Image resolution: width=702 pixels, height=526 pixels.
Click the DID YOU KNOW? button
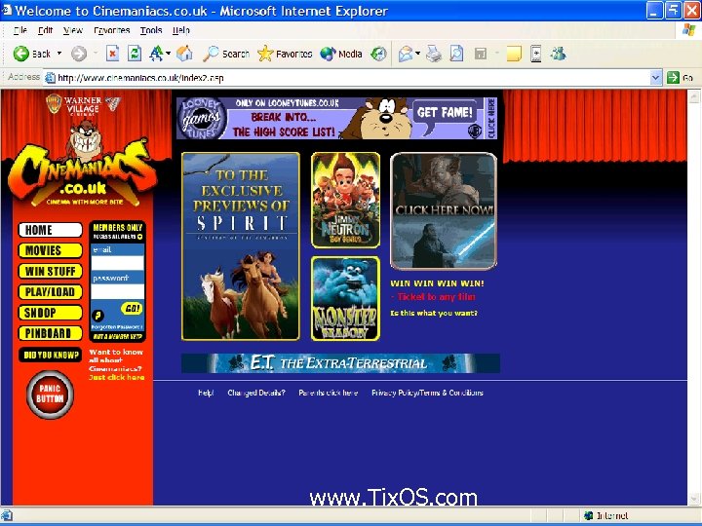click(50, 355)
